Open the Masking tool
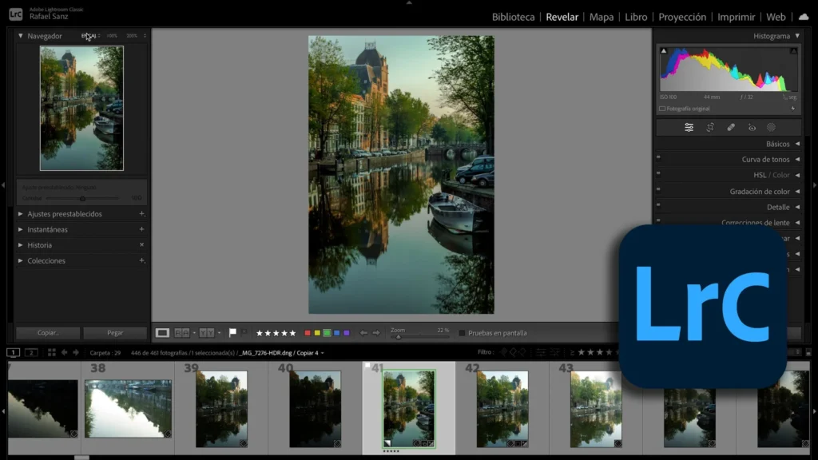The image size is (818, 460). pyautogui.click(x=771, y=127)
